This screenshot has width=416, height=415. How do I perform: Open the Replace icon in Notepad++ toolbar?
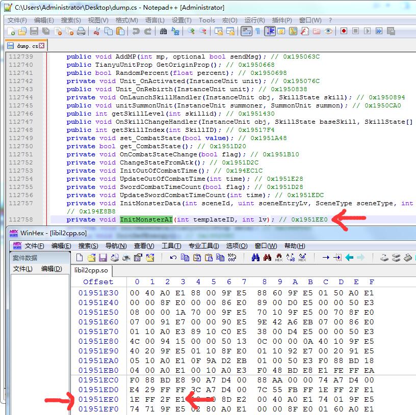[175, 31]
